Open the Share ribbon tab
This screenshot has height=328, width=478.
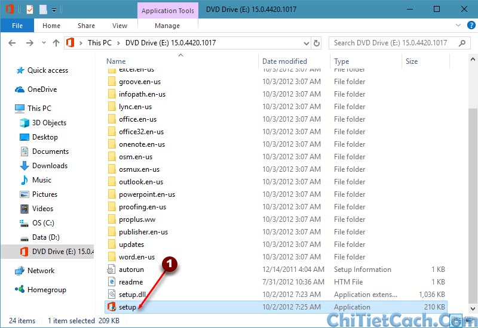pos(86,26)
